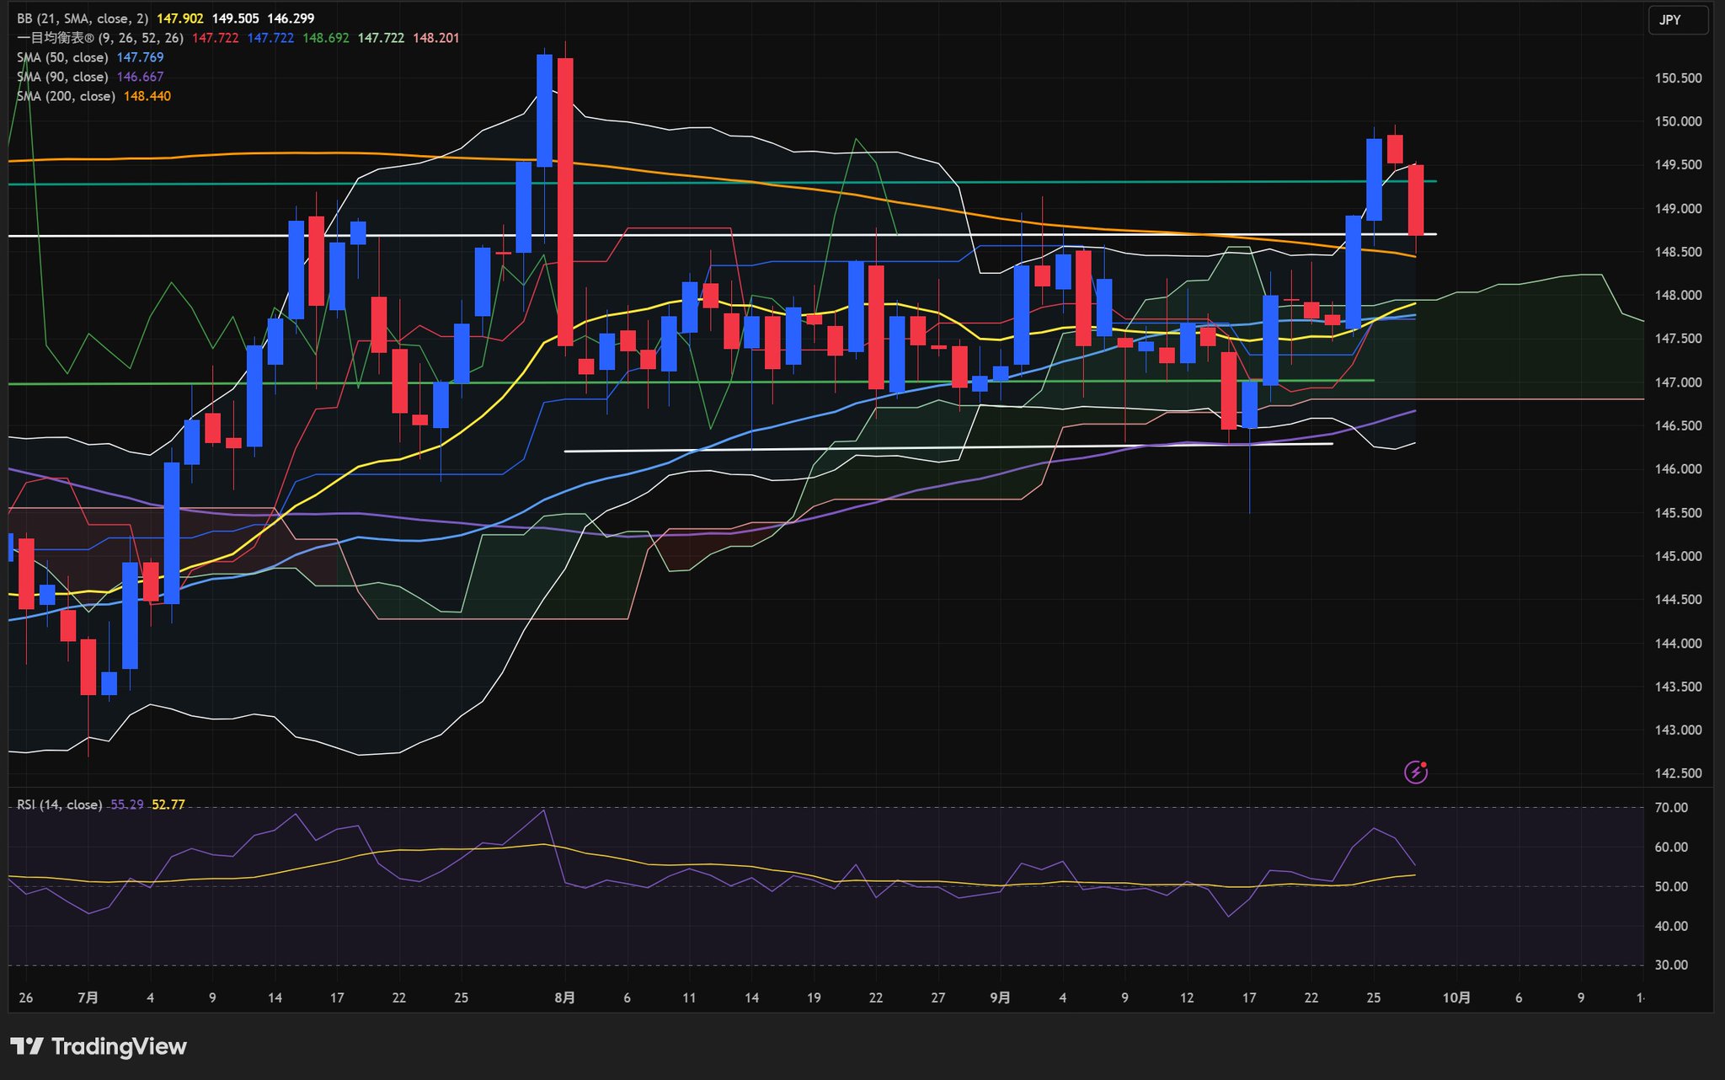
Task: Select the BB (21, SMA, close, 2) indicator legend
Action: point(82,19)
